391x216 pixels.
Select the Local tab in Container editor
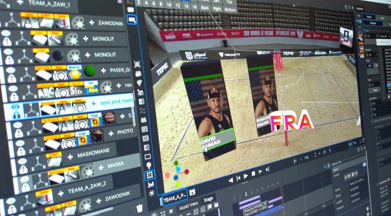pos(382,18)
